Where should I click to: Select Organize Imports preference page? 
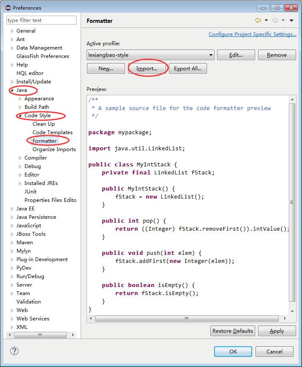(54, 149)
